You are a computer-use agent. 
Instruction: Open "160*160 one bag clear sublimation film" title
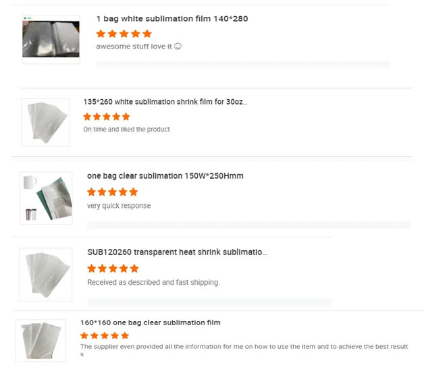150,322
